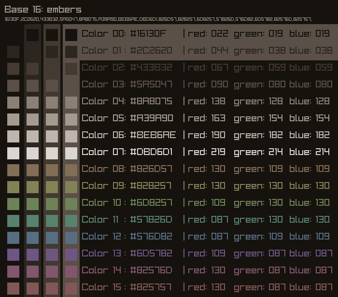Select the purple Color 13 swatch in leftmost column
Screen dimensions: 338x297
click(13, 255)
